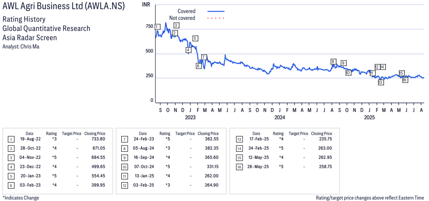The width and height of the screenshot is (429, 201).
Task: Click the 2024 year label
Action: [279, 118]
